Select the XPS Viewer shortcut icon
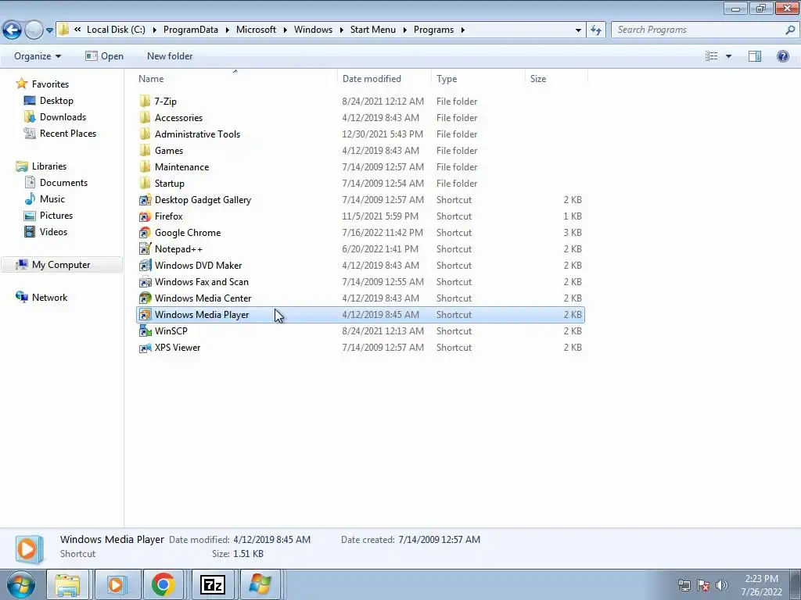Screen dimensions: 801x600 pos(145,347)
